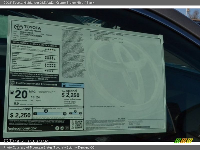The image size is (200, 150).
Task: Click the 'Government 5-Star Safety Ratings' heading
Action: coord(35,44)
